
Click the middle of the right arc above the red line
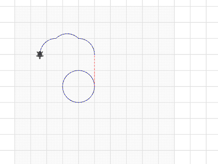[x=90, y=43]
